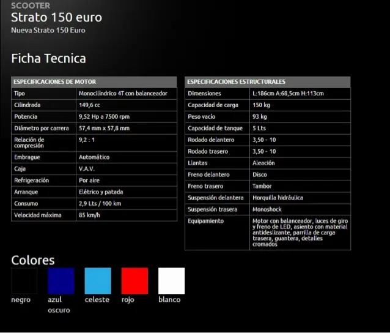Viewport: 390px width, 333px height.
Task: Choose the celeste color swatch
Action: (98, 281)
